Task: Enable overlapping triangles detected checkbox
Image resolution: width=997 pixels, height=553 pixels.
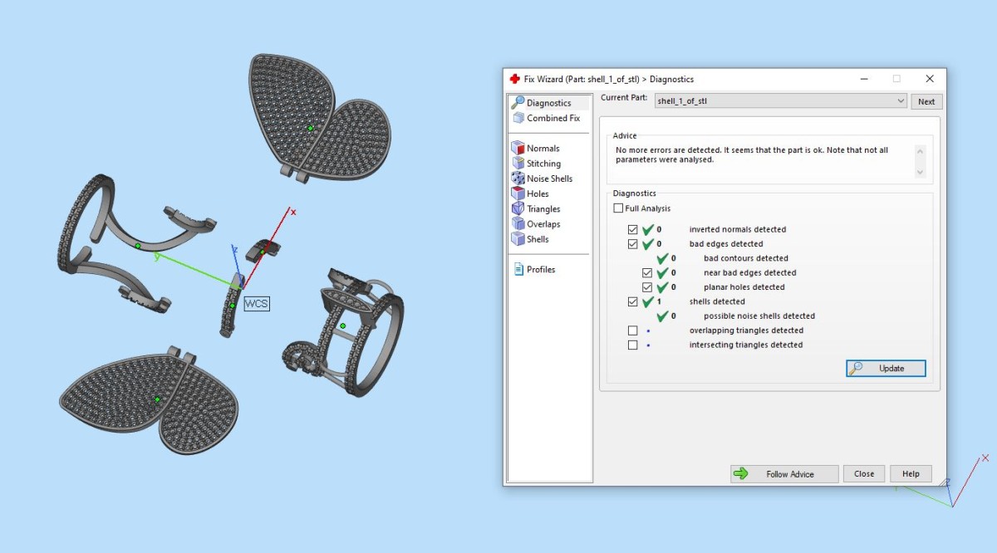Action: click(x=633, y=330)
